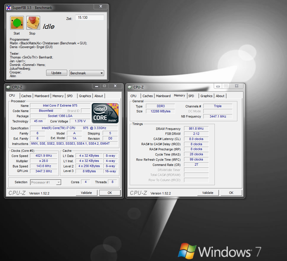287x261 pixels.
Task: Click the NB Frequency value 3447.1 MHz
Action: 218,116
